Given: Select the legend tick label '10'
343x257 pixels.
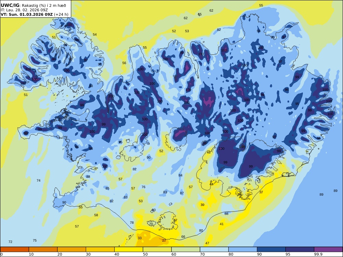Looking at the screenshot, I should click(31, 254).
